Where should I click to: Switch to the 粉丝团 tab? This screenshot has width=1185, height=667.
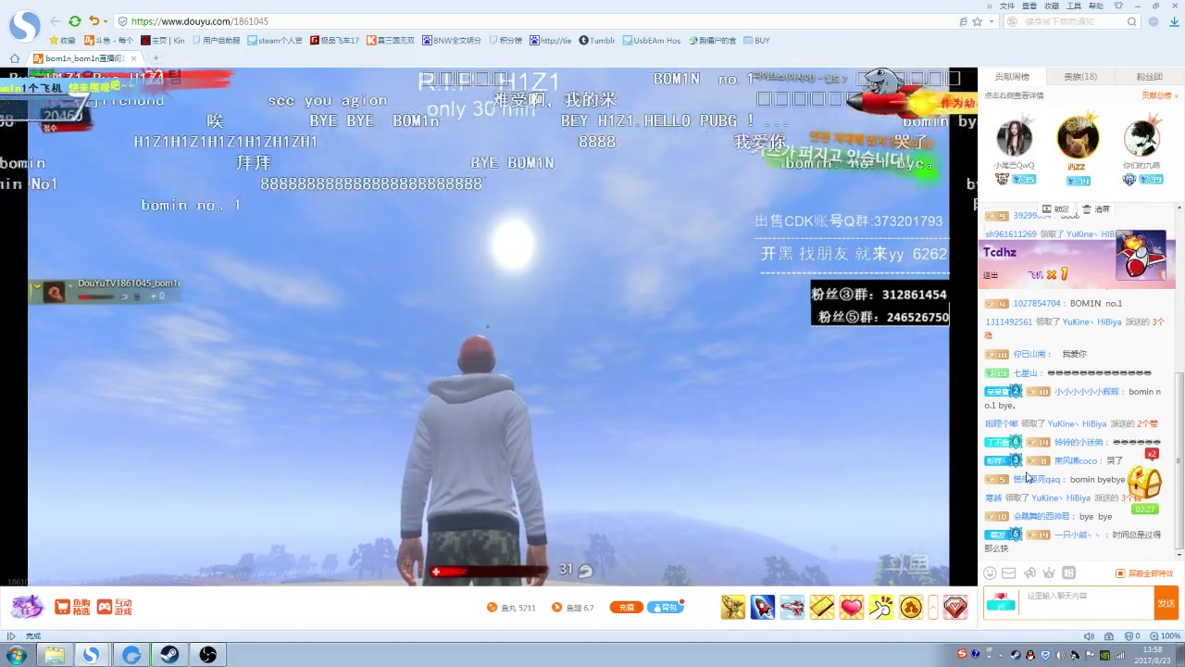coord(1149,77)
